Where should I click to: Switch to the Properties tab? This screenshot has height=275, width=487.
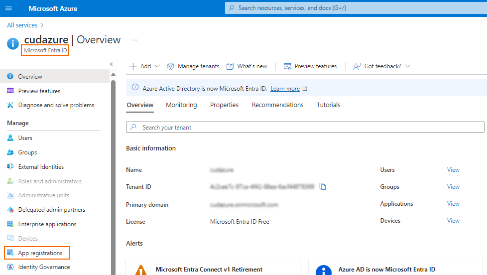(x=224, y=105)
